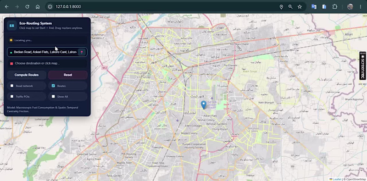Open the Google Translate extension icon
Image resolution: width=367 pixels, height=181 pixels.
[x=314, y=7]
